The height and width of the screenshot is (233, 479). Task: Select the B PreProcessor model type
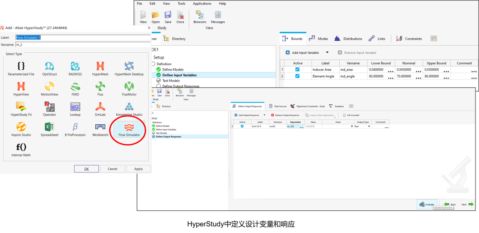coord(75,129)
